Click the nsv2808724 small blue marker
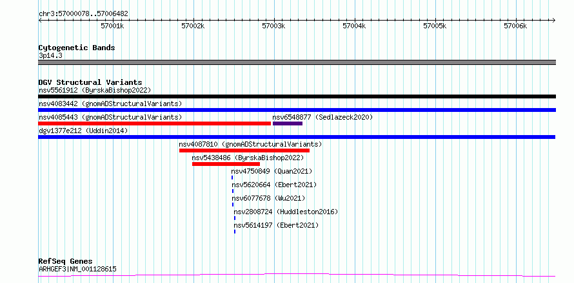 click(x=235, y=218)
